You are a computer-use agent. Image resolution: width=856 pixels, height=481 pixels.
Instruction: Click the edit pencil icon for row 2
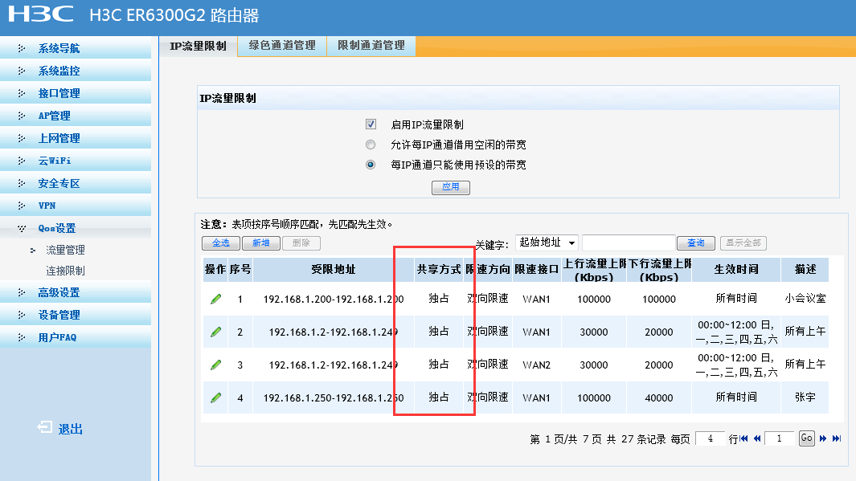(215, 332)
